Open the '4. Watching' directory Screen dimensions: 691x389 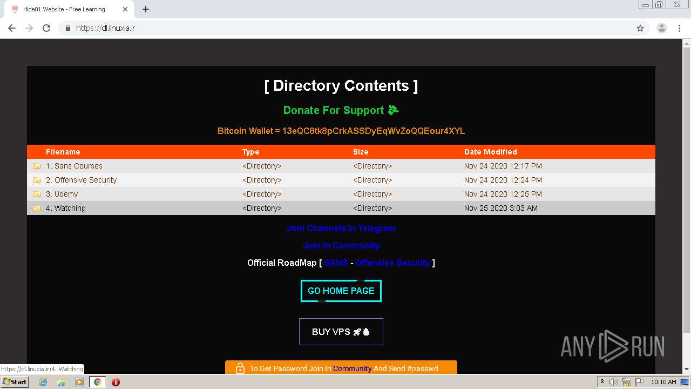pyautogui.click(x=65, y=208)
